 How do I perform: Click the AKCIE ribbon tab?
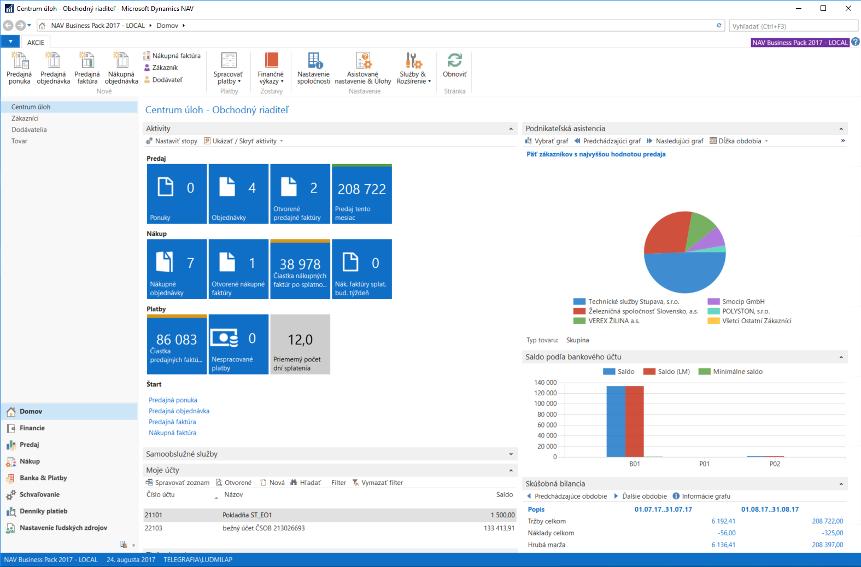tap(36, 42)
